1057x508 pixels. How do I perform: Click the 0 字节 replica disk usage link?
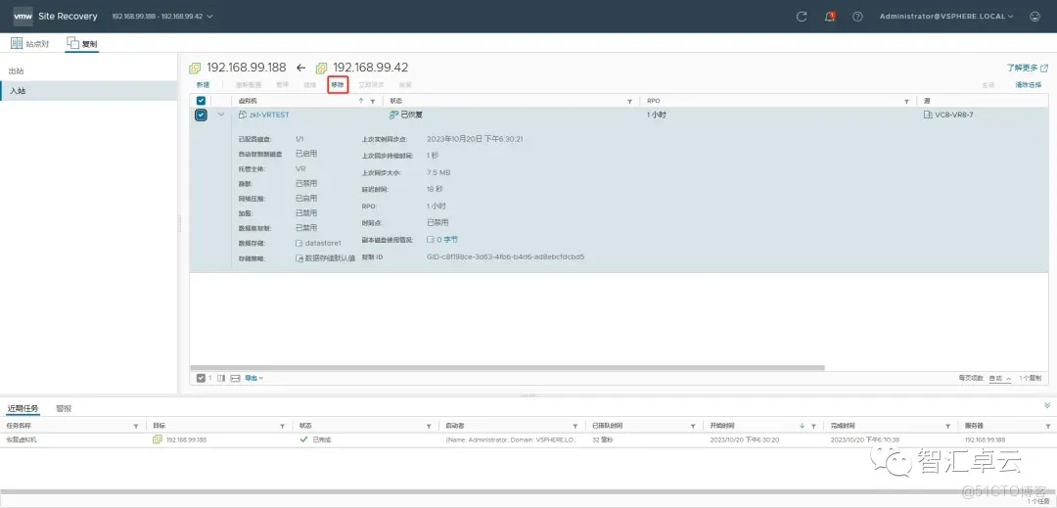447,239
